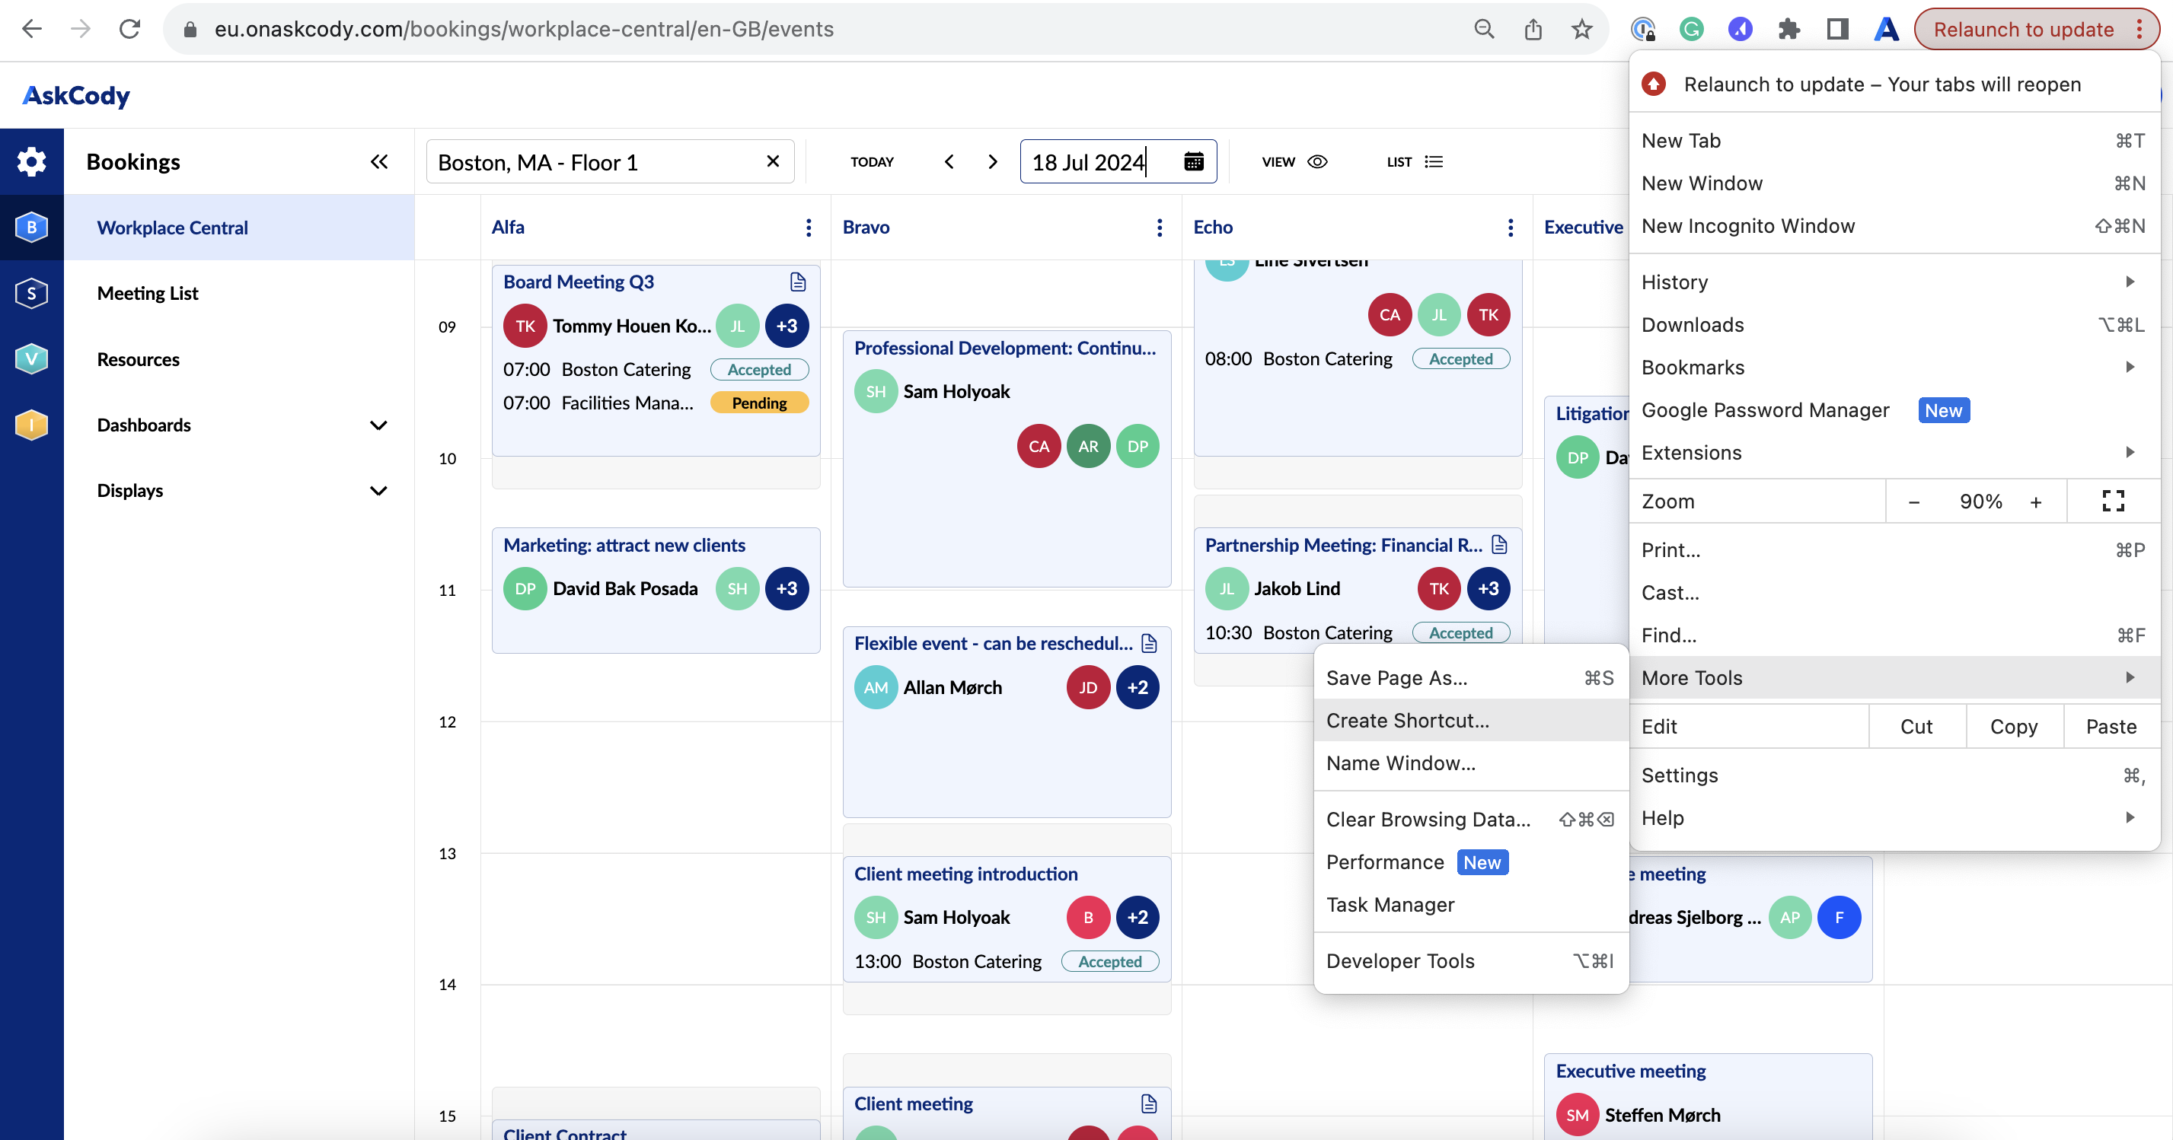Select the orange I hexagon sidebar icon
The width and height of the screenshot is (2173, 1140).
pyautogui.click(x=31, y=424)
